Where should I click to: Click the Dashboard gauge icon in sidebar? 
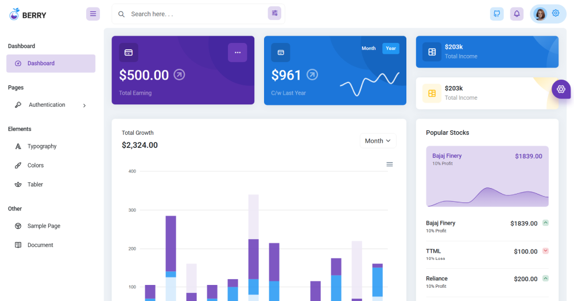click(18, 63)
